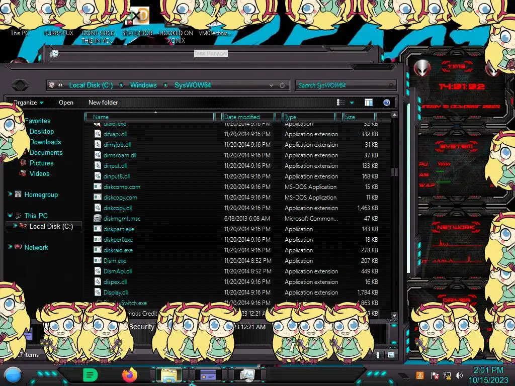This screenshot has width=515, height=386.
Task: Click the diskcomp.com file icon
Action: [98, 187]
